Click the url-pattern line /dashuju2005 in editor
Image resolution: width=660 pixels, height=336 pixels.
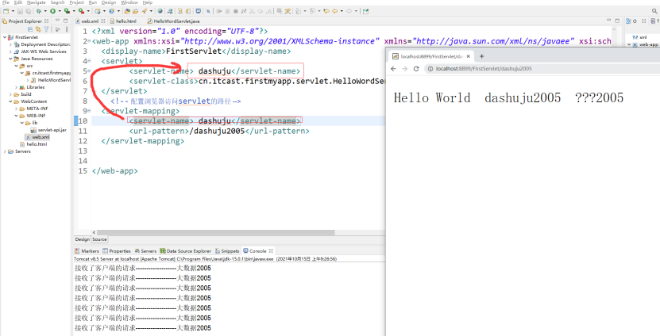pyautogui.click(x=219, y=132)
